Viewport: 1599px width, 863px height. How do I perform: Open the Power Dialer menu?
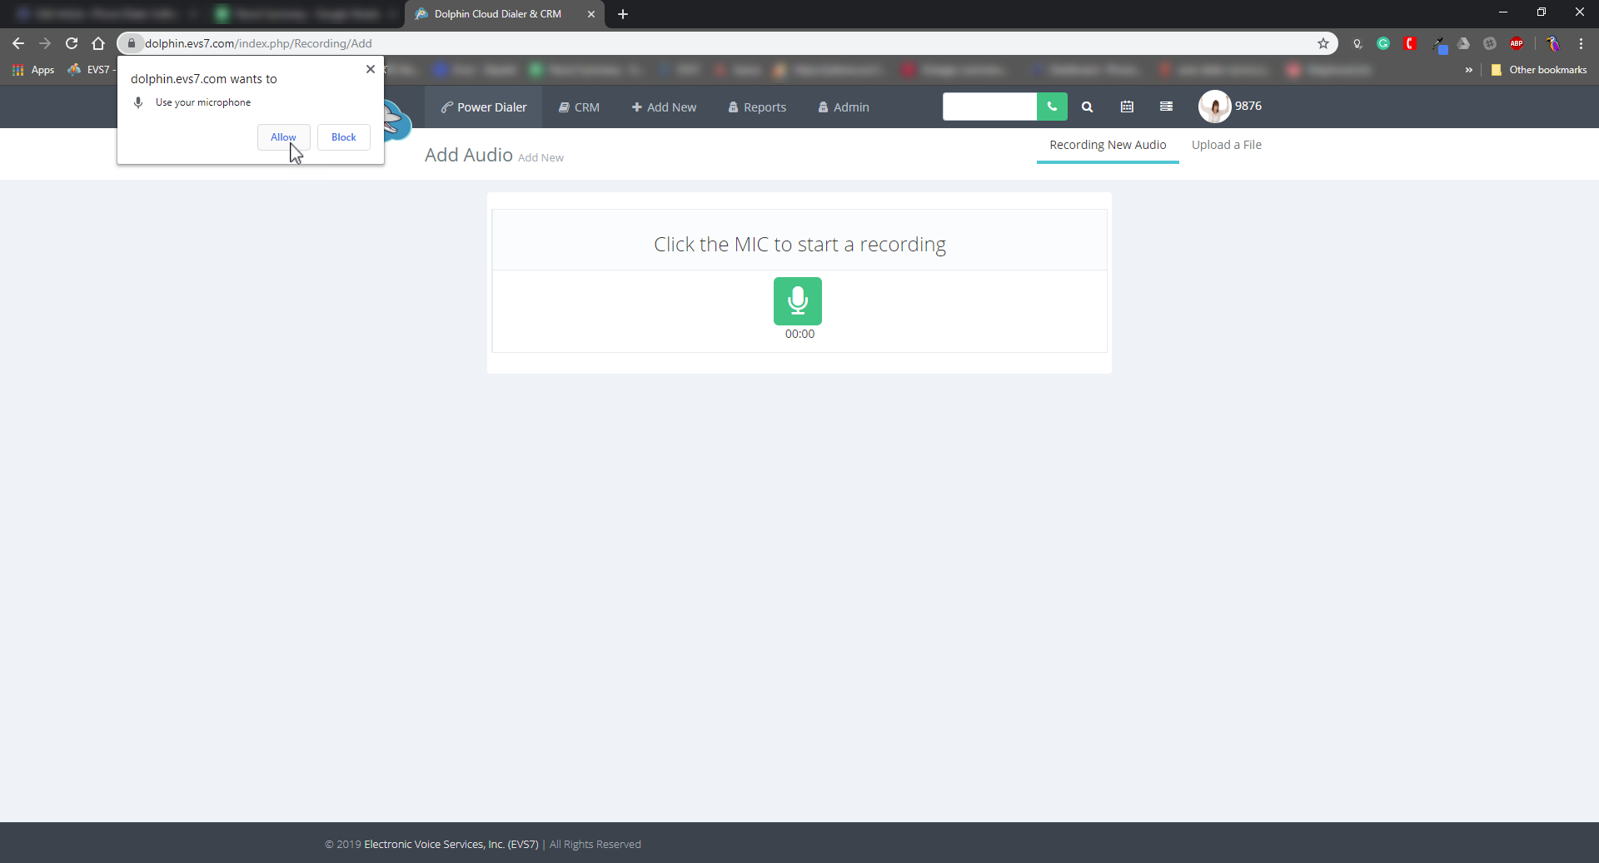click(x=484, y=107)
